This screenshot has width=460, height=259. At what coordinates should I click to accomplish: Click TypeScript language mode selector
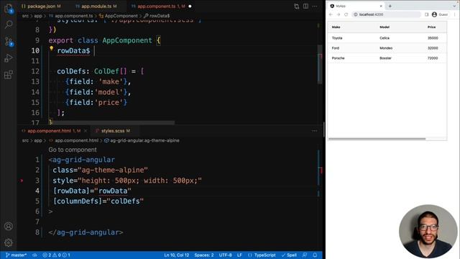tap(262, 255)
